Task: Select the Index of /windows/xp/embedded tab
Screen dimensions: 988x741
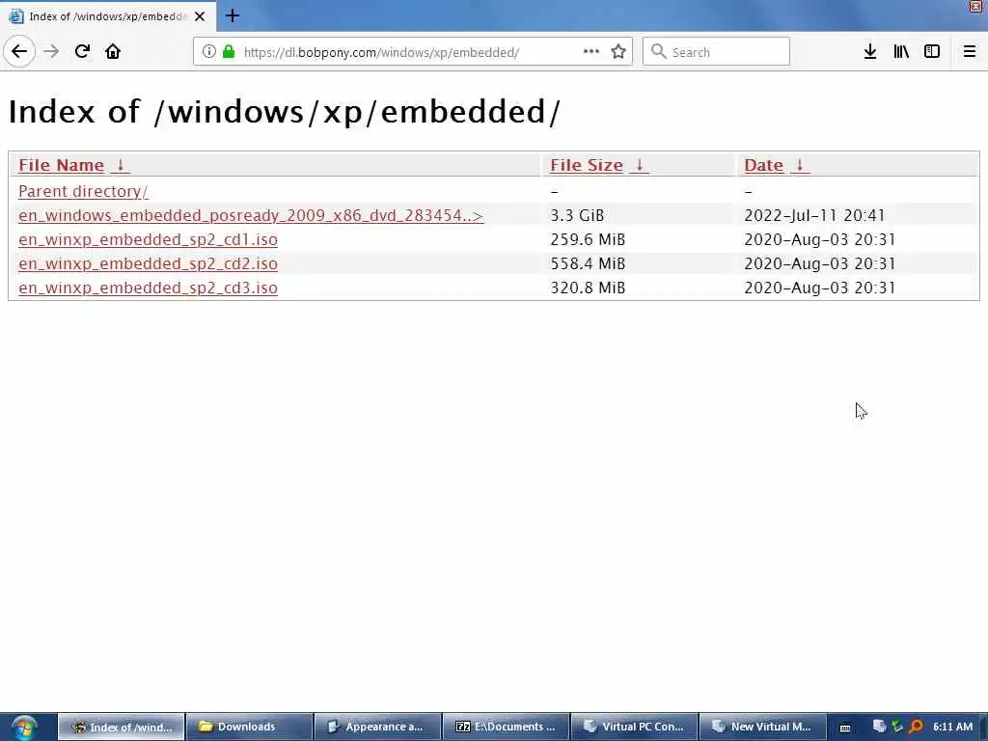Action: point(108,16)
